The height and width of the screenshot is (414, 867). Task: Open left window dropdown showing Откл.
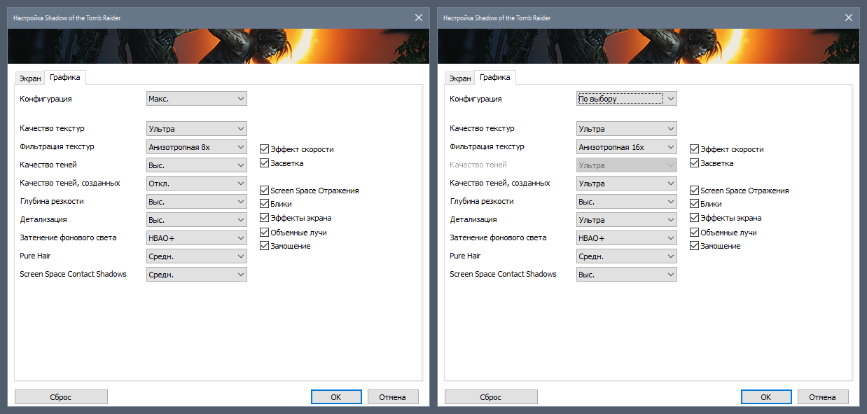[x=197, y=184]
